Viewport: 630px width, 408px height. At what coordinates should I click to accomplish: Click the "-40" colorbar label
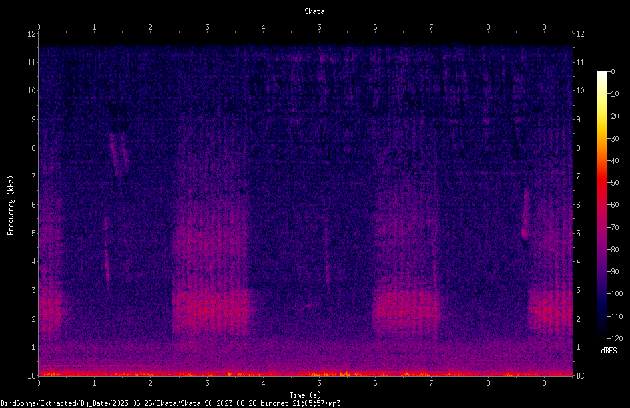point(613,161)
